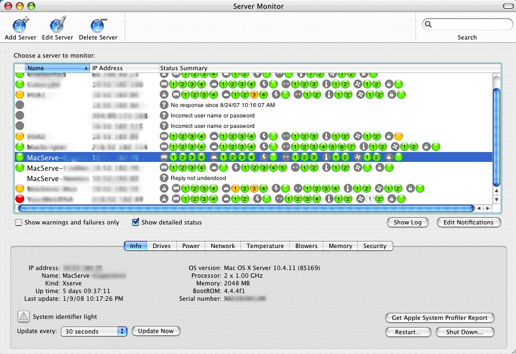
Task: Click the blower fan icon in selected row
Action: click(358, 158)
